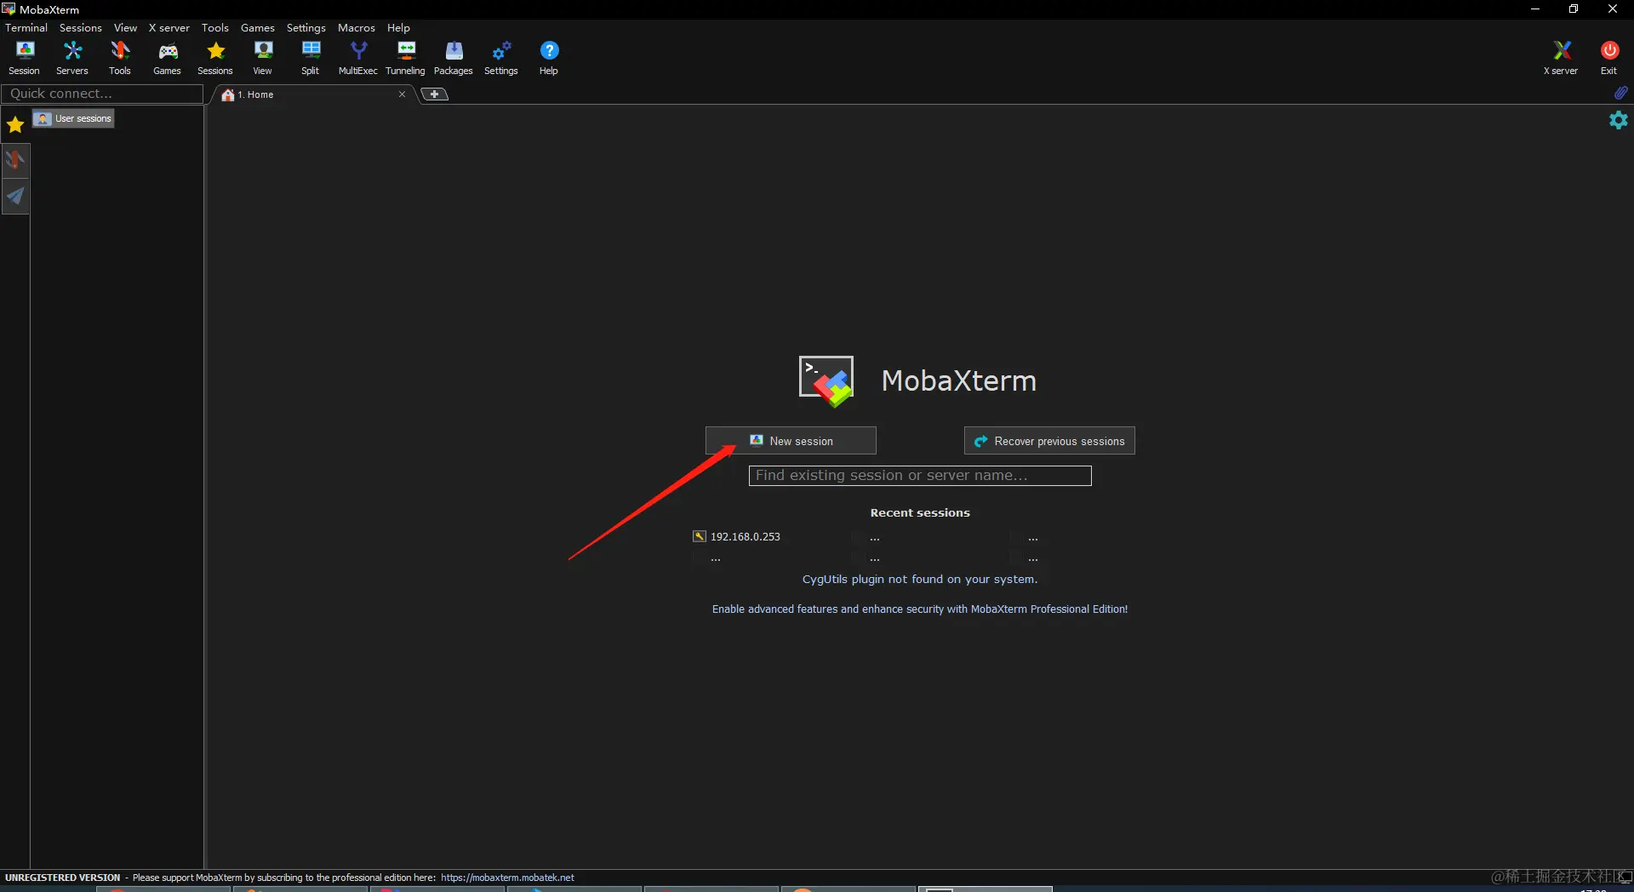Add a new tab with plus button
Screen dimensions: 1634x892
(435, 94)
